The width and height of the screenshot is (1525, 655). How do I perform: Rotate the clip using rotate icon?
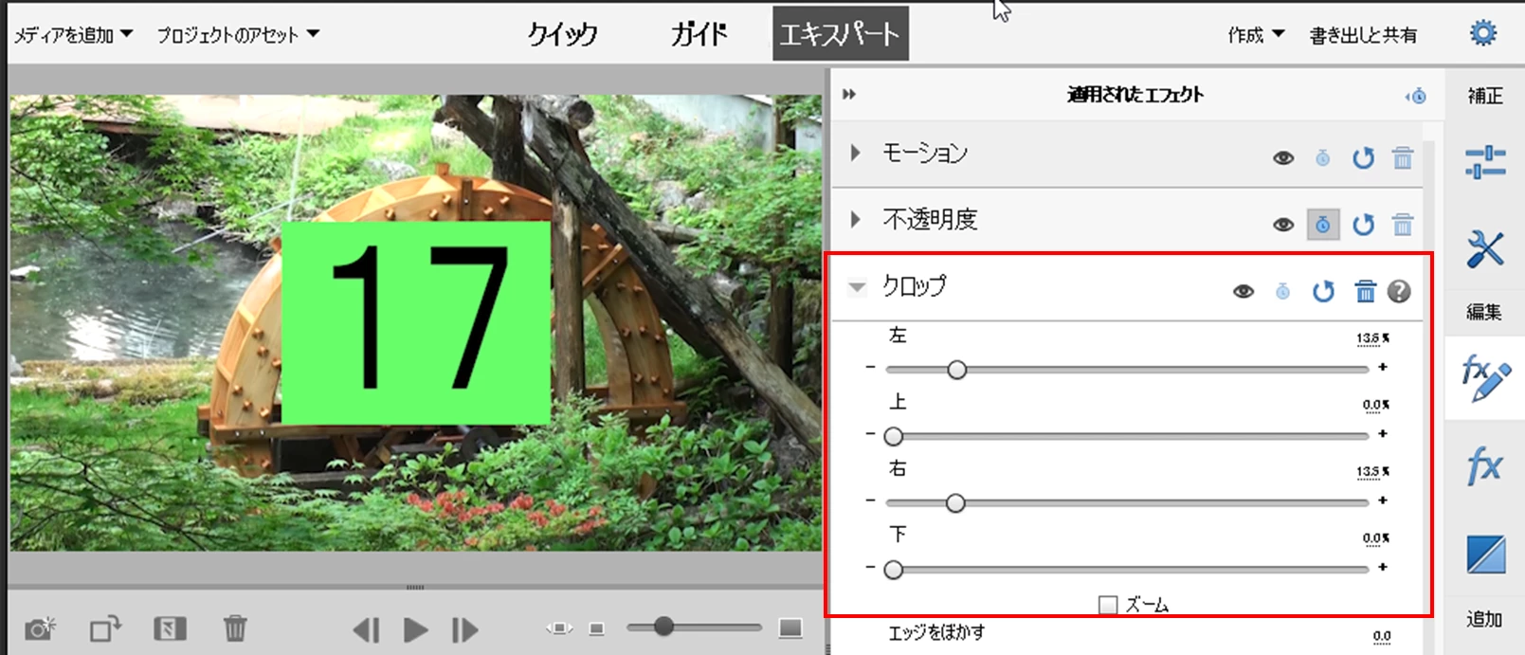click(x=106, y=628)
